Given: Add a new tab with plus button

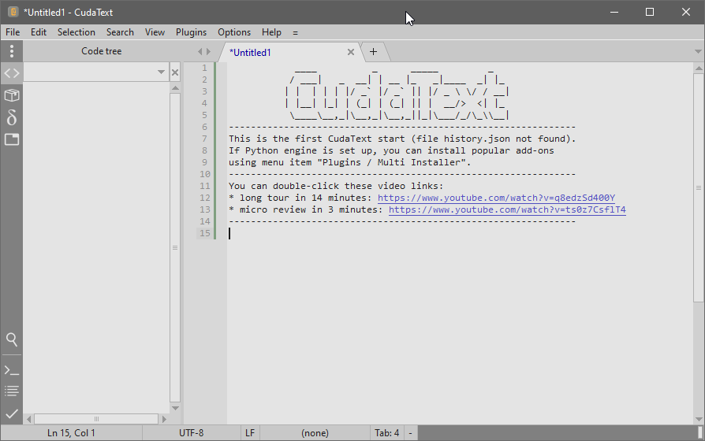Looking at the screenshot, I should (373, 52).
